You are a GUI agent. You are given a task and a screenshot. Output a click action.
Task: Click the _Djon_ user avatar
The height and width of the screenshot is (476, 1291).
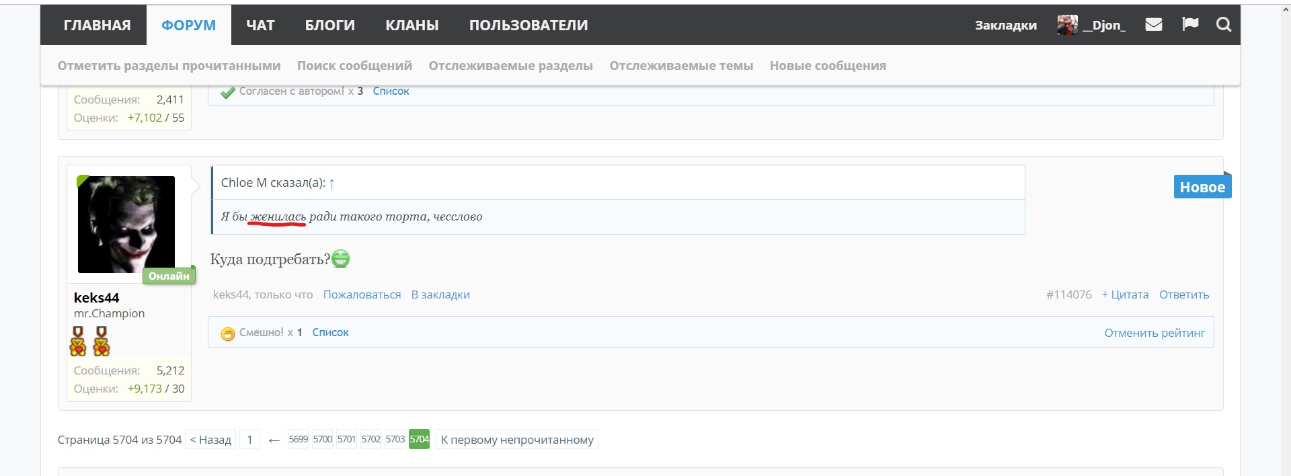[1067, 25]
